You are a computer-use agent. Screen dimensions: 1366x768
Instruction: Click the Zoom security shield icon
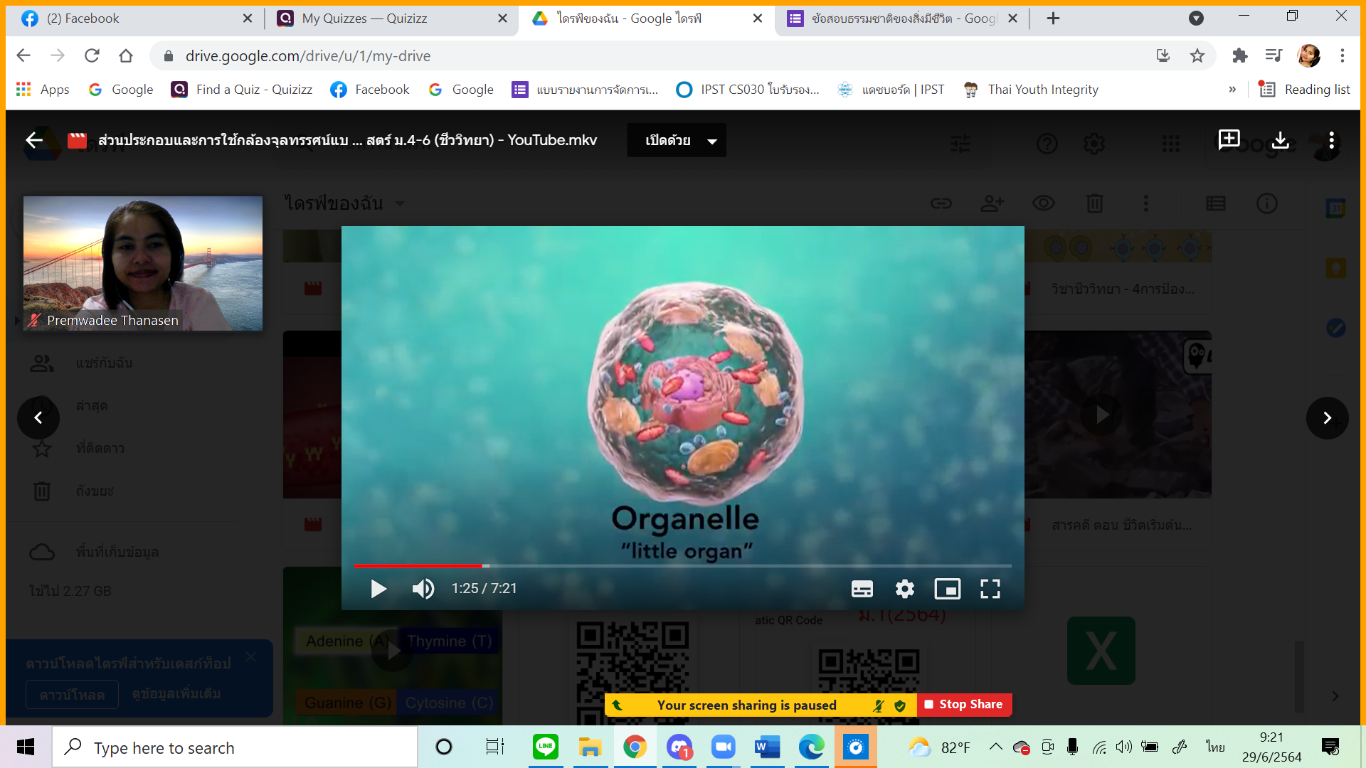click(900, 705)
